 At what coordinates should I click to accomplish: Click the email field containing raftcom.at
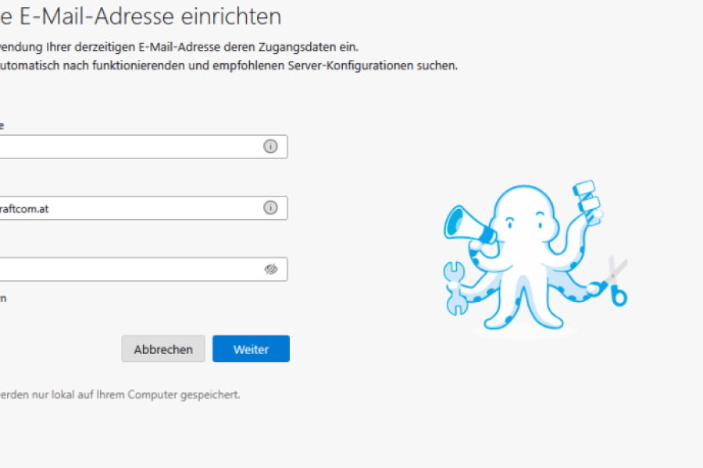pyautogui.click(x=125, y=208)
